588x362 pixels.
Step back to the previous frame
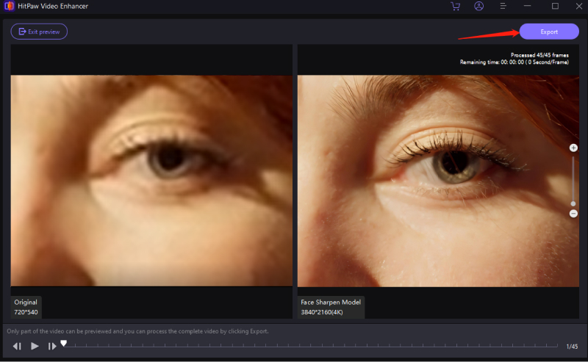tap(17, 346)
